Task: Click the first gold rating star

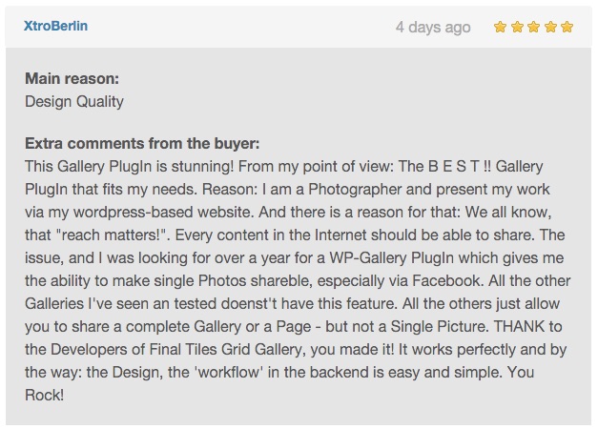Action: (500, 27)
